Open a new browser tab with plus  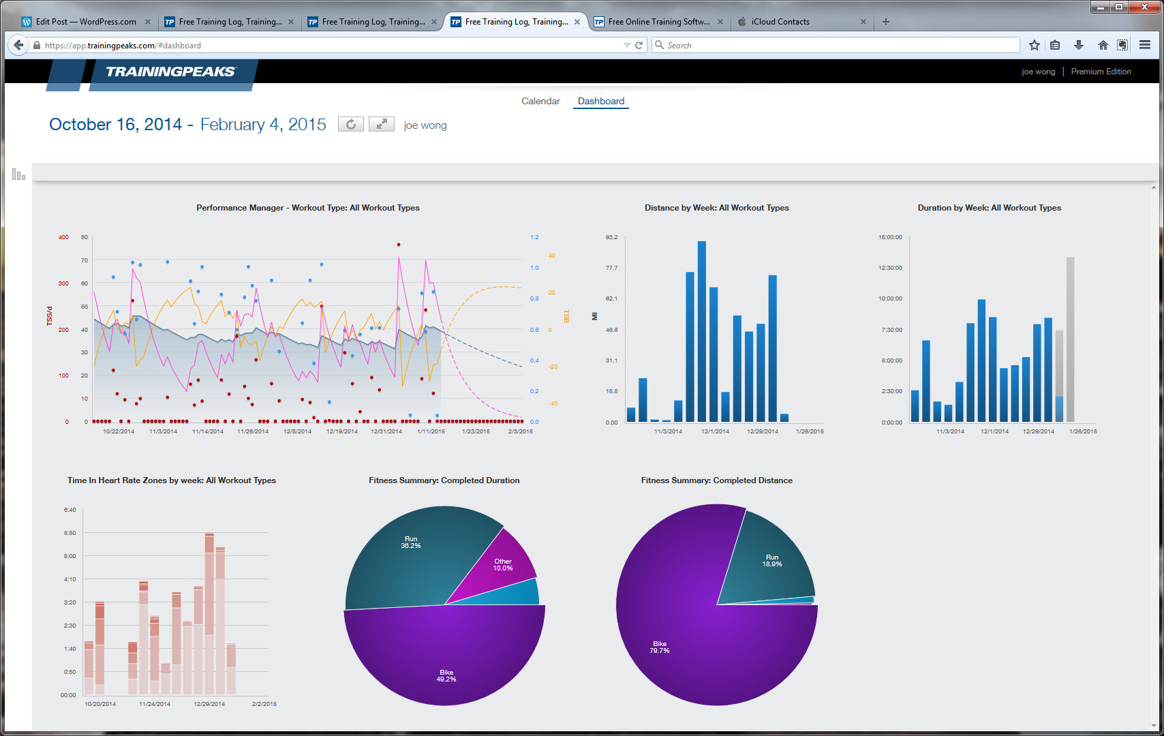click(886, 22)
